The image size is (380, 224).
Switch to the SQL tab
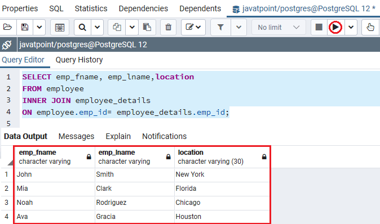coord(56,8)
